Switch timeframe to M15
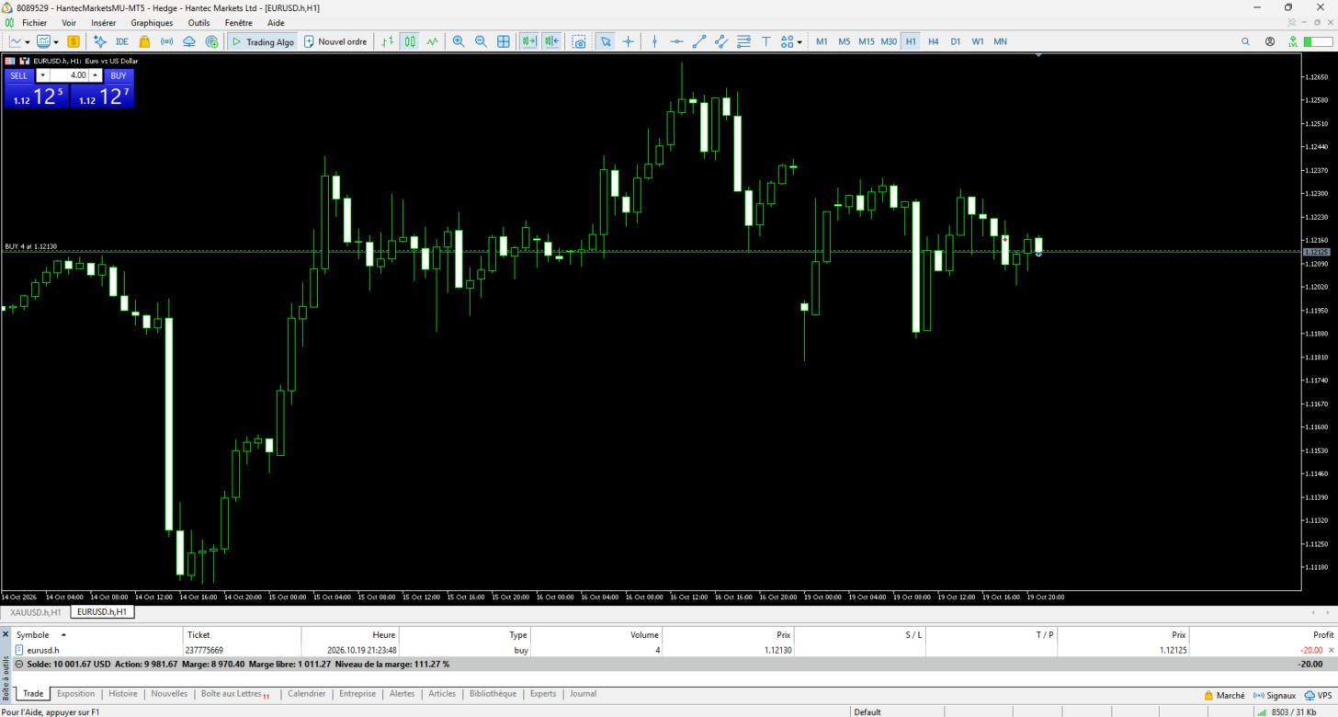The image size is (1338, 717). tap(867, 41)
